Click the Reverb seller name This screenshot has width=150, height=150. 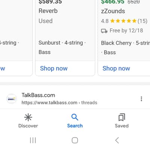tap(48, 11)
